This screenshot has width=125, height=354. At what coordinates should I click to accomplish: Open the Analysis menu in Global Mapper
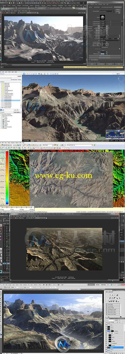[x=13, y=143]
